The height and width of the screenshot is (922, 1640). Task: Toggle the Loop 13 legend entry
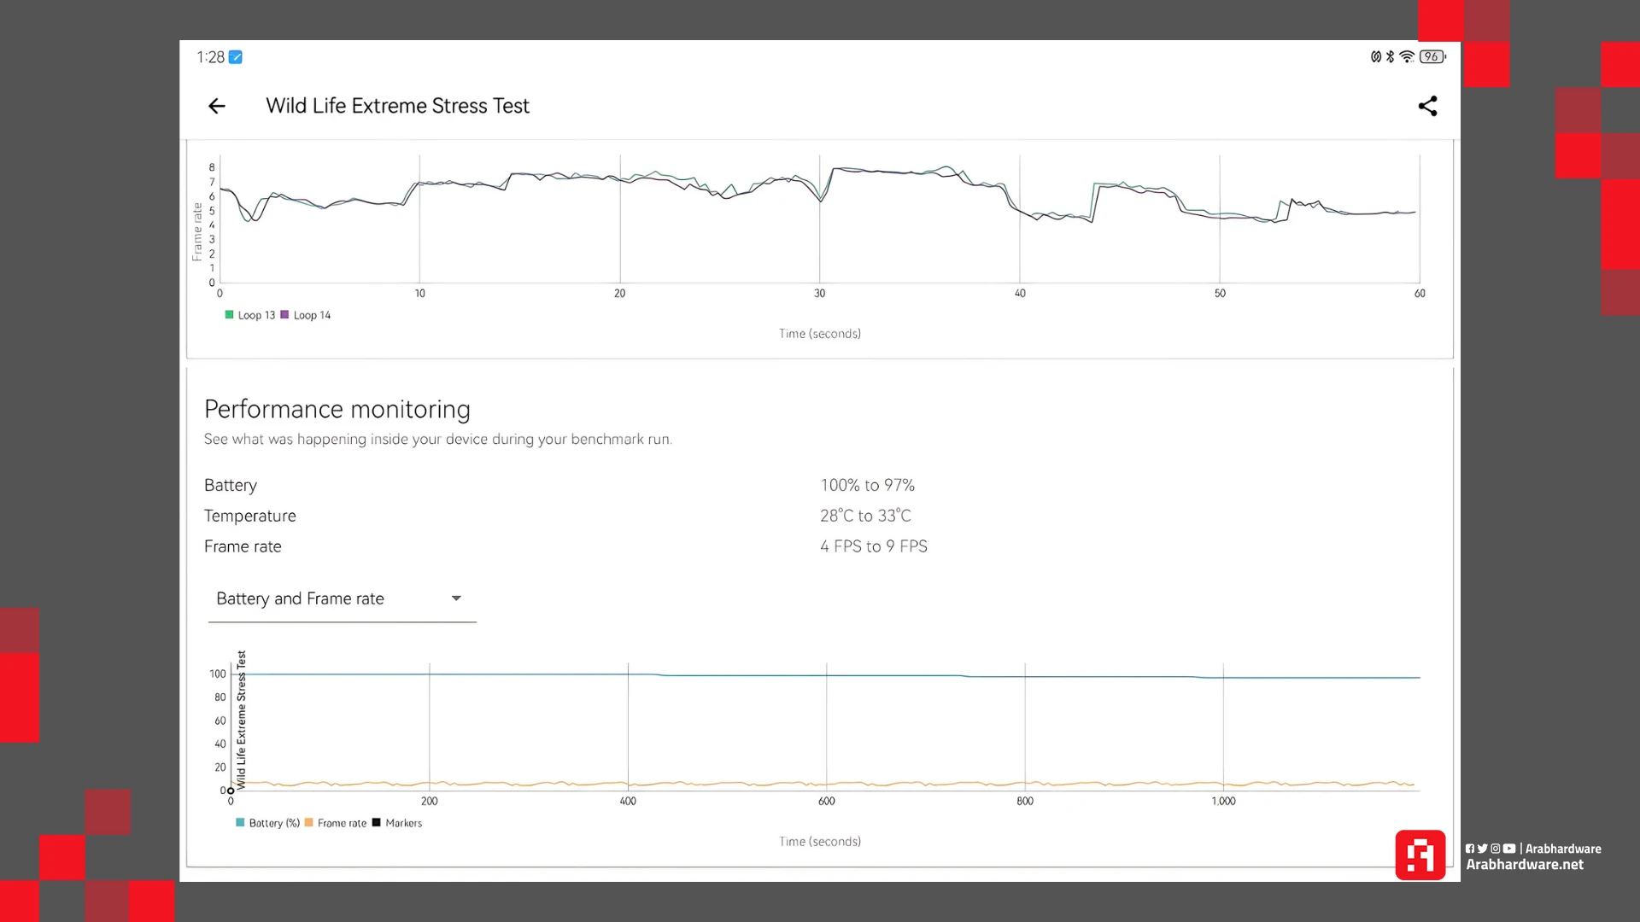pos(249,315)
